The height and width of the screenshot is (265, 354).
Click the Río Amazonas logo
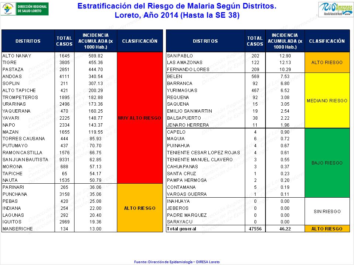click(x=336, y=10)
